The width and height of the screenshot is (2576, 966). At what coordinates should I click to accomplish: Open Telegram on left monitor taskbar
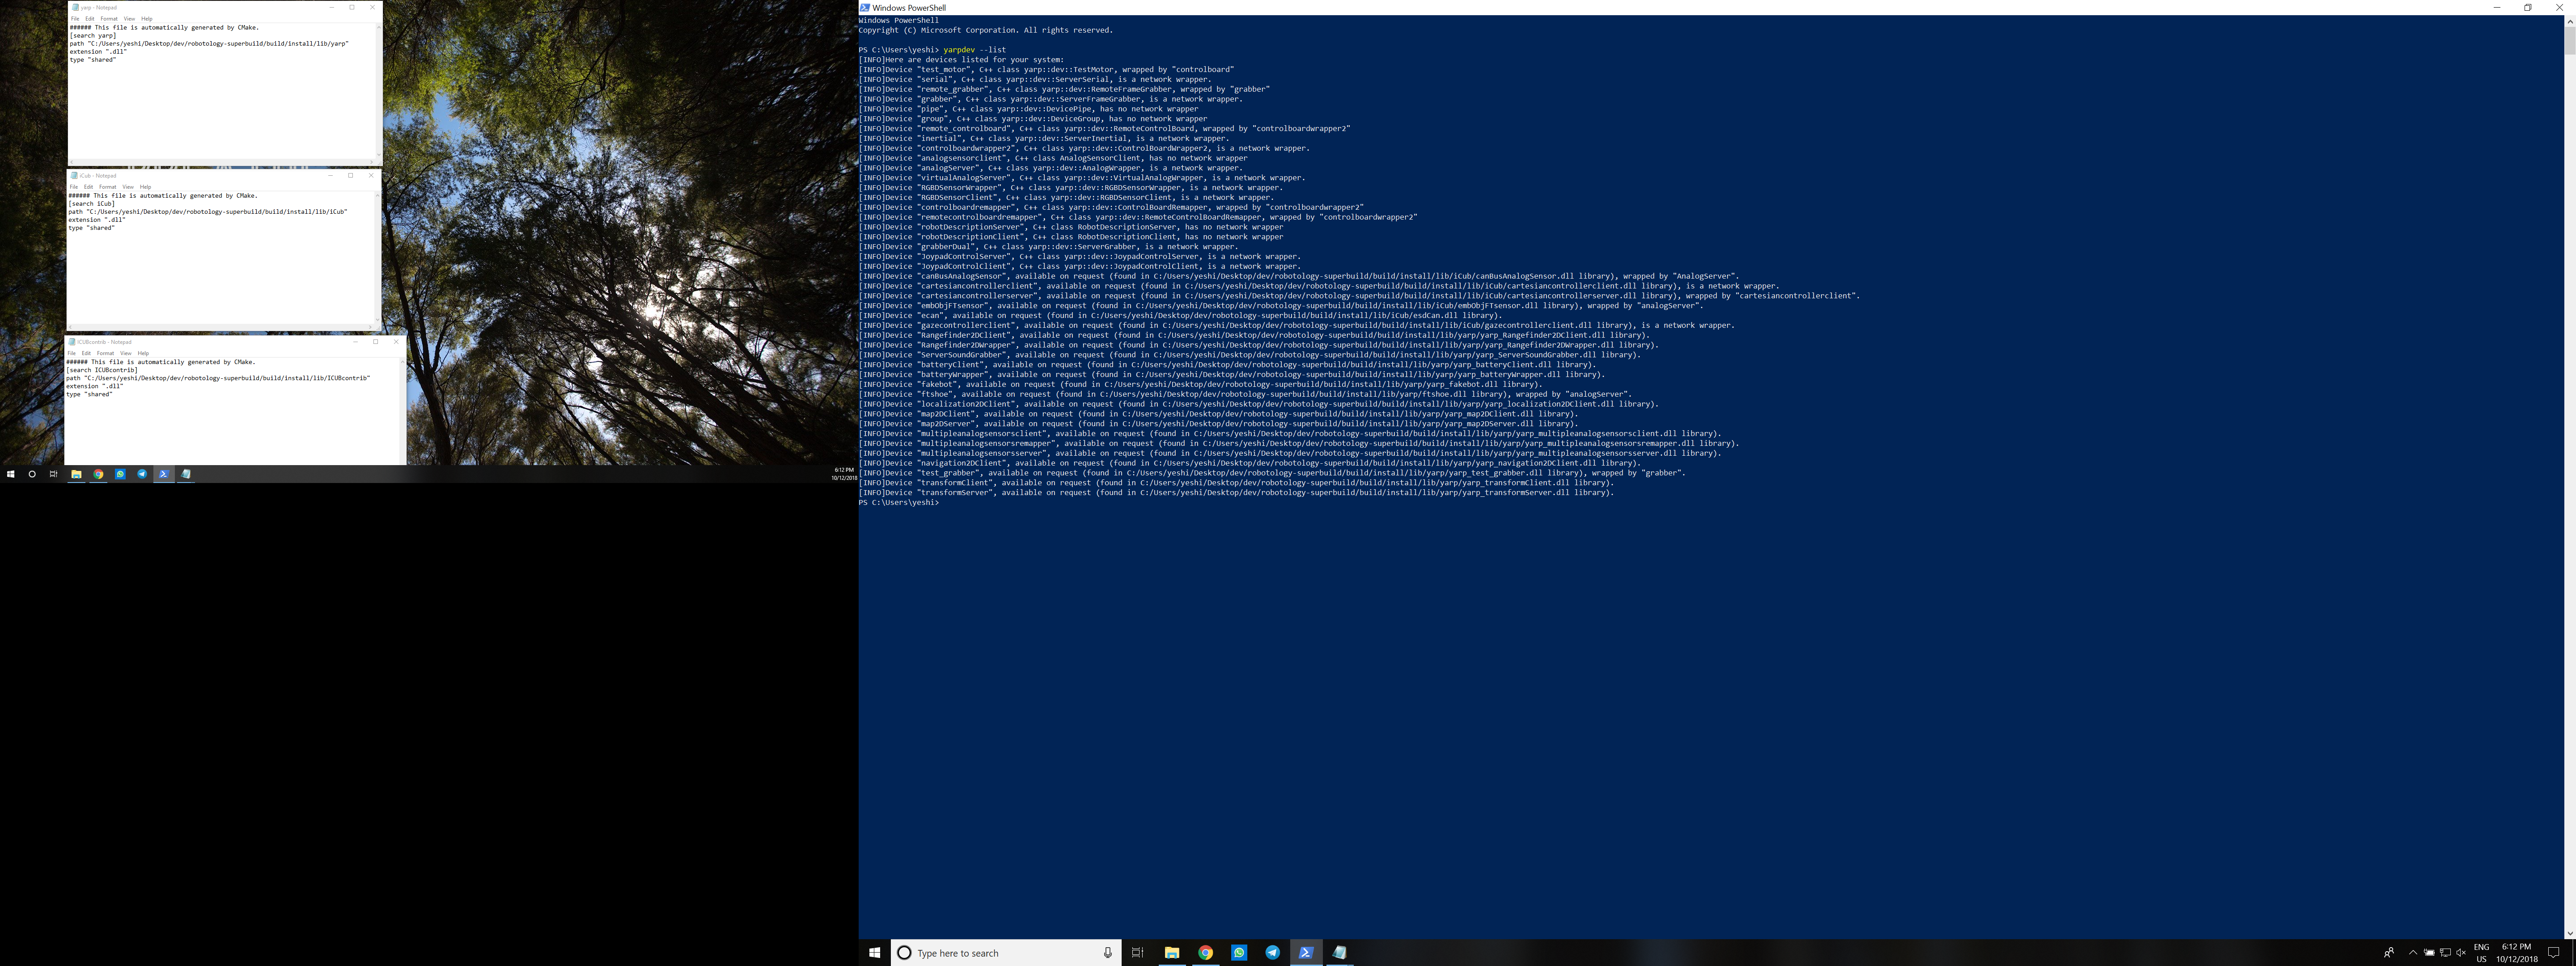[142, 474]
